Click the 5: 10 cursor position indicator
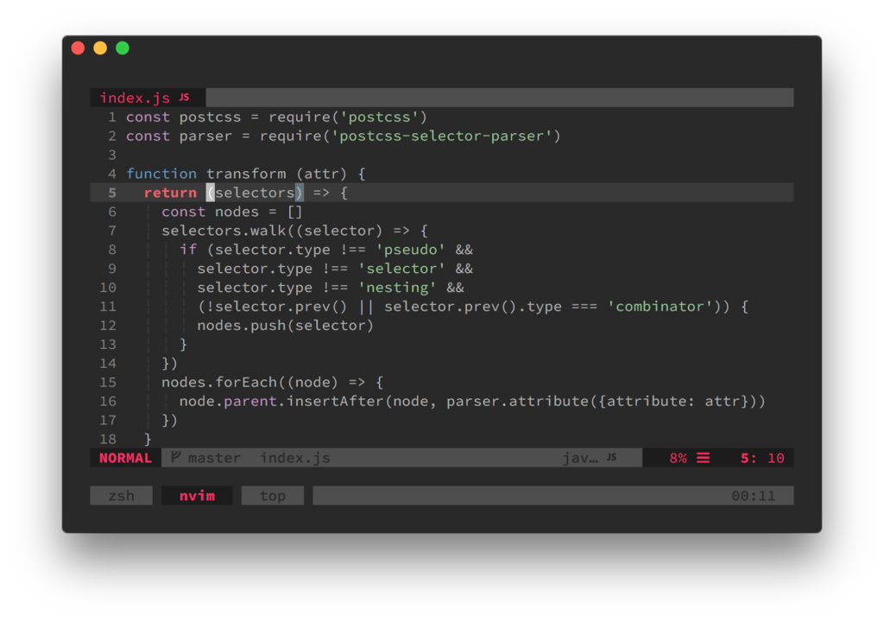884x622 pixels. (x=762, y=458)
